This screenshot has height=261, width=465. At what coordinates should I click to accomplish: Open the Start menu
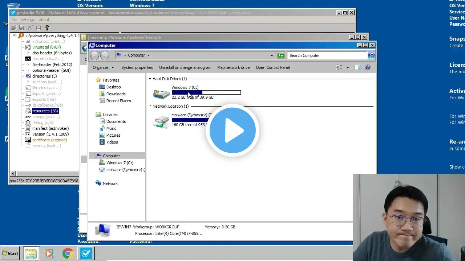pyautogui.click(x=10, y=253)
